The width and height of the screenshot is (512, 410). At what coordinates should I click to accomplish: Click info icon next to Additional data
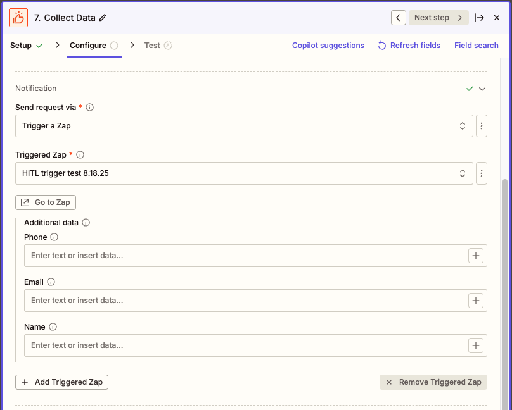click(x=86, y=223)
